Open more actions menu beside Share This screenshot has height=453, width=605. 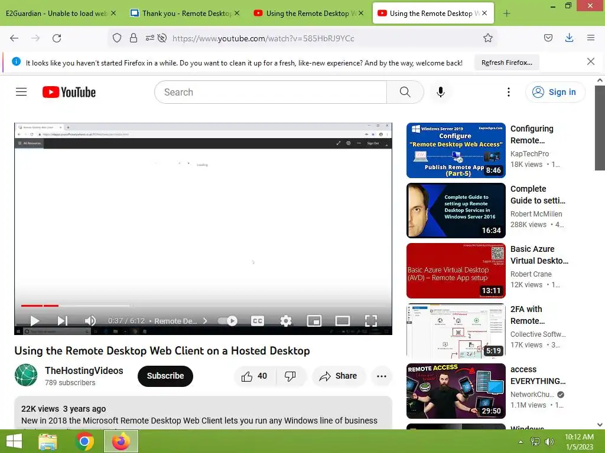pyautogui.click(x=382, y=376)
